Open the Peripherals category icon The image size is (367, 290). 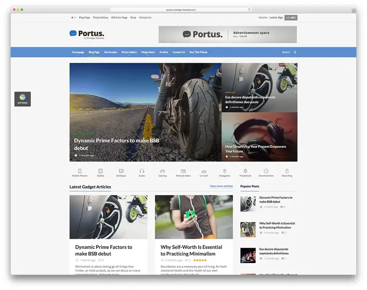pyautogui.click(x=245, y=171)
